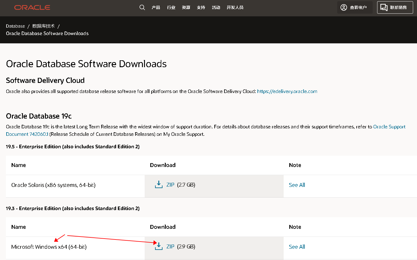The width and height of the screenshot is (417, 260).
Task: Open the 支持 menu
Action: [201, 7]
